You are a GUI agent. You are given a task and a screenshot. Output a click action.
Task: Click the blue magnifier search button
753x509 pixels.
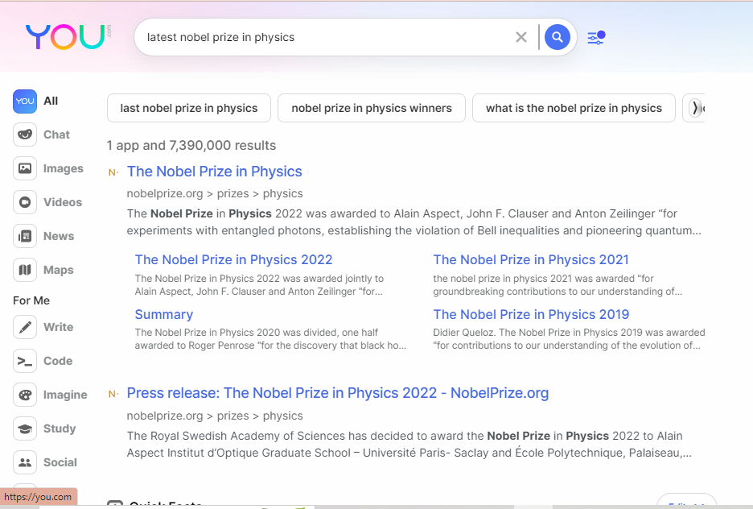point(557,37)
